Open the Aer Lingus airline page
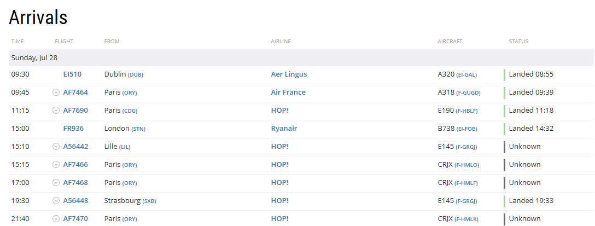 289,74
